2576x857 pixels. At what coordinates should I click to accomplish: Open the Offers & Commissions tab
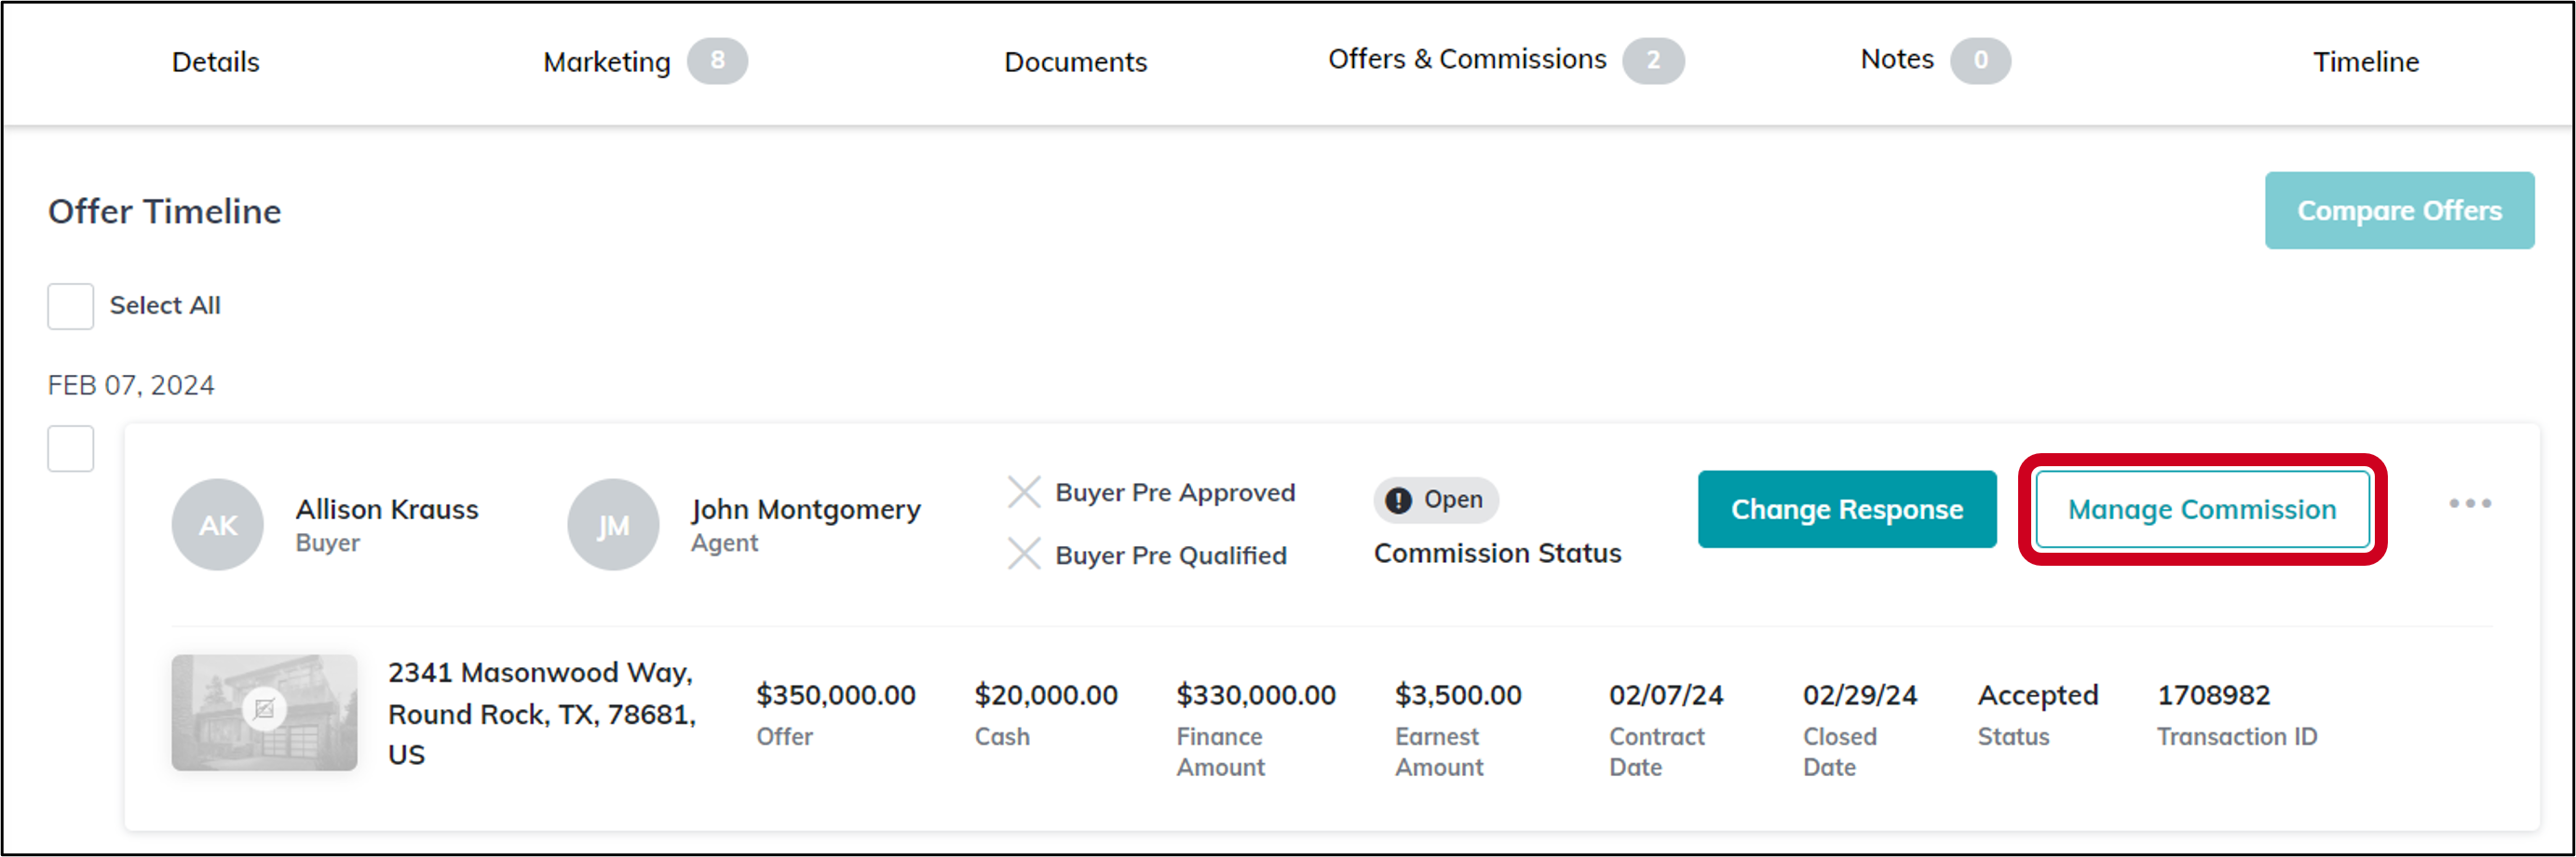coord(1467,59)
